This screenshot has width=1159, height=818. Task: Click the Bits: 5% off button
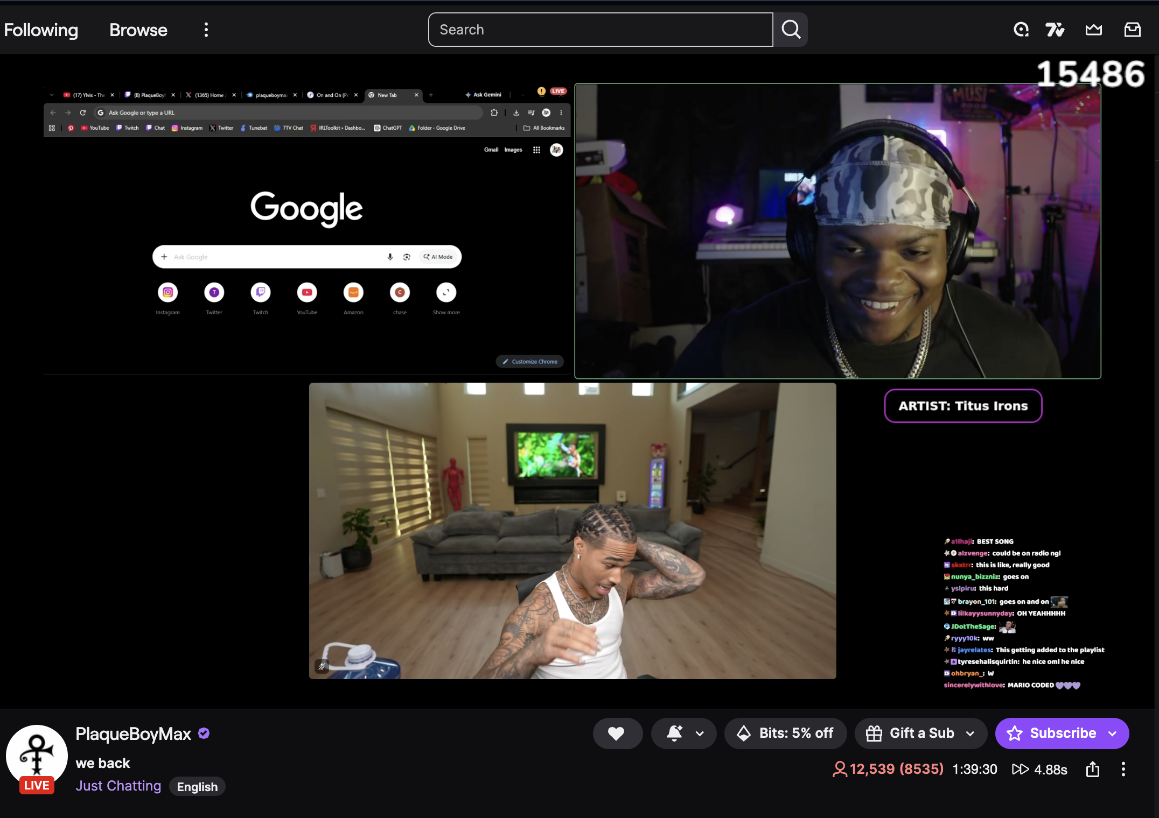click(x=785, y=733)
